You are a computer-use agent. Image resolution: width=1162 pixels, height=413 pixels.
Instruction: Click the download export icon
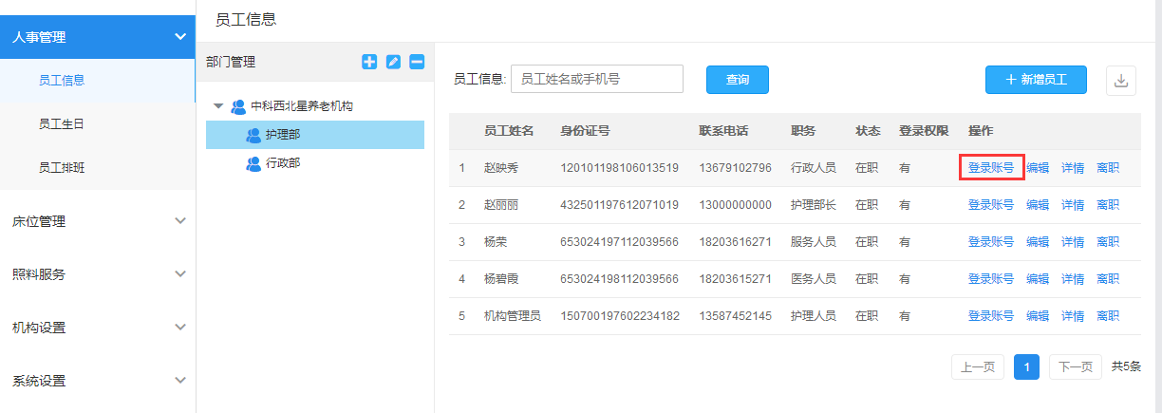coord(1121,81)
